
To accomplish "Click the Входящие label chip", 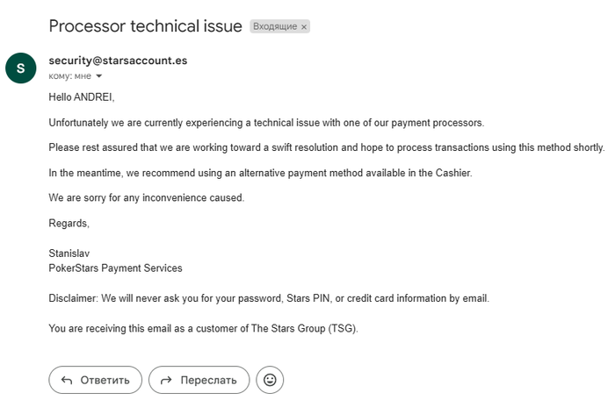I will tap(275, 26).
